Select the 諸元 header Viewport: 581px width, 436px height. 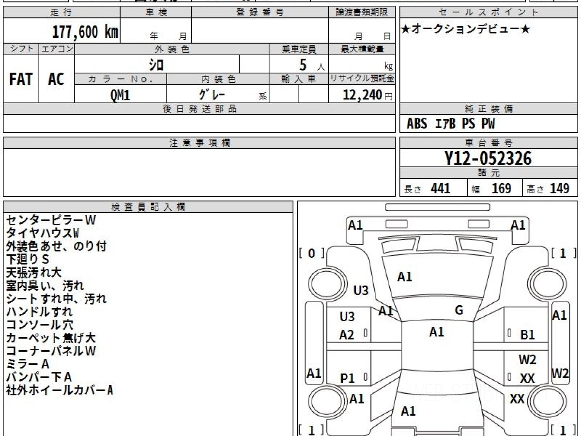click(x=489, y=173)
